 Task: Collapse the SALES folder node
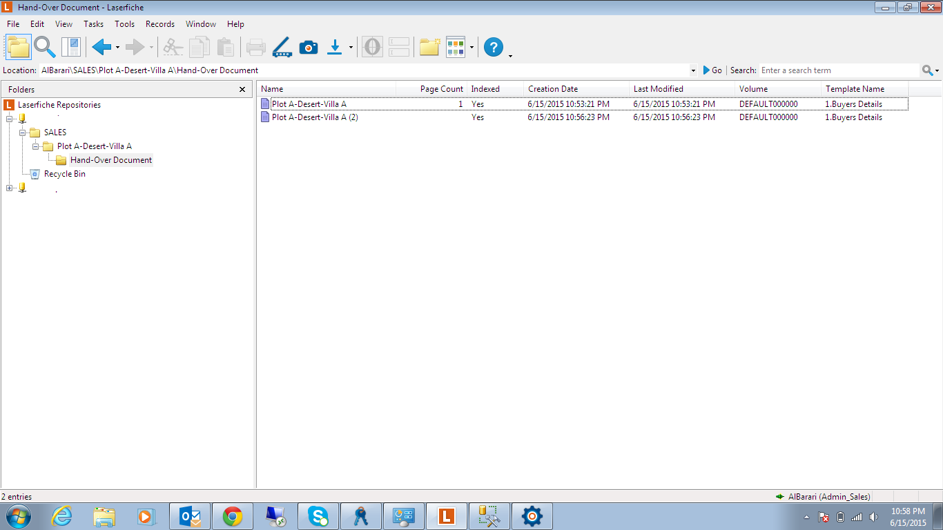coord(23,132)
